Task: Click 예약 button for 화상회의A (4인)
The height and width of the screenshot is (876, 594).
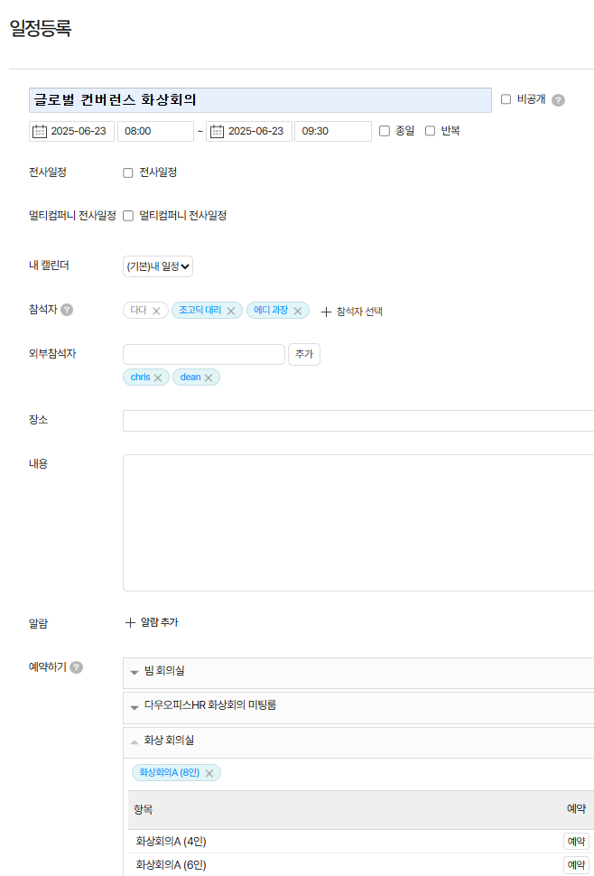Action: pyautogui.click(x=575, y=842)
